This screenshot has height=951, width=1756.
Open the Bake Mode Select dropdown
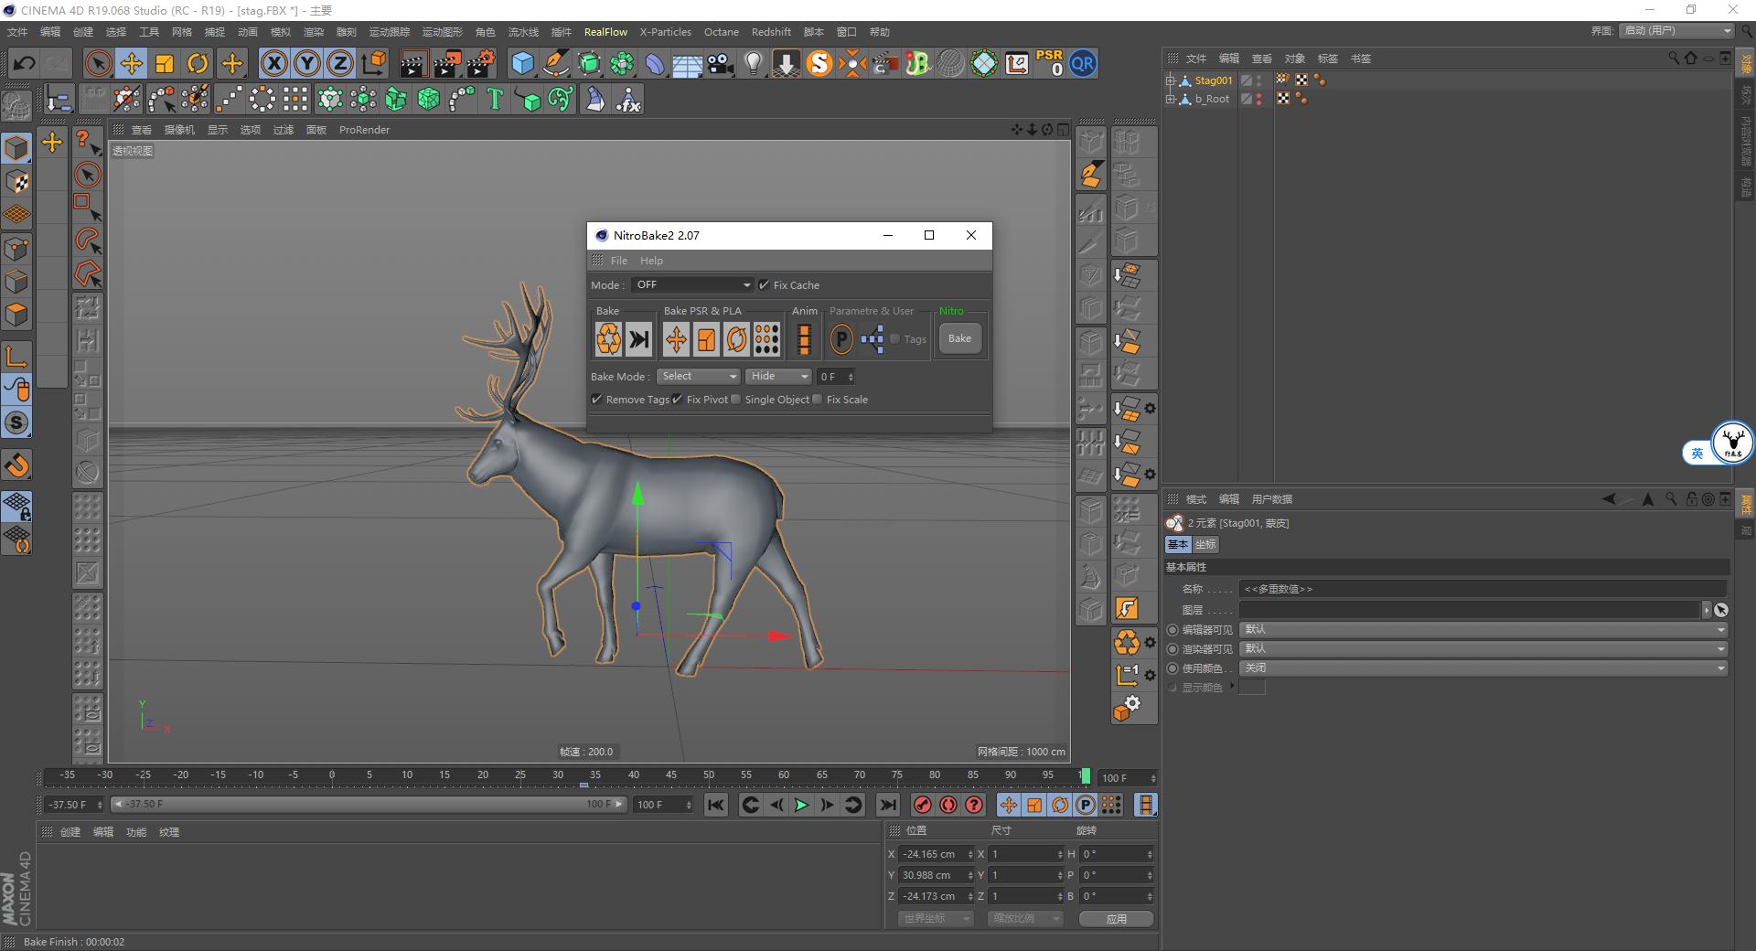pos(698,376)
